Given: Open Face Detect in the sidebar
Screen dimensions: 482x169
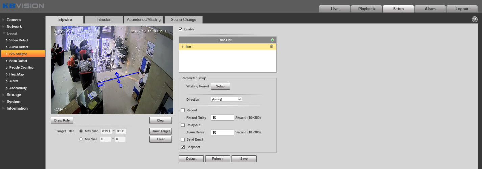Looking at the screenshot, I should pos(18,61).
